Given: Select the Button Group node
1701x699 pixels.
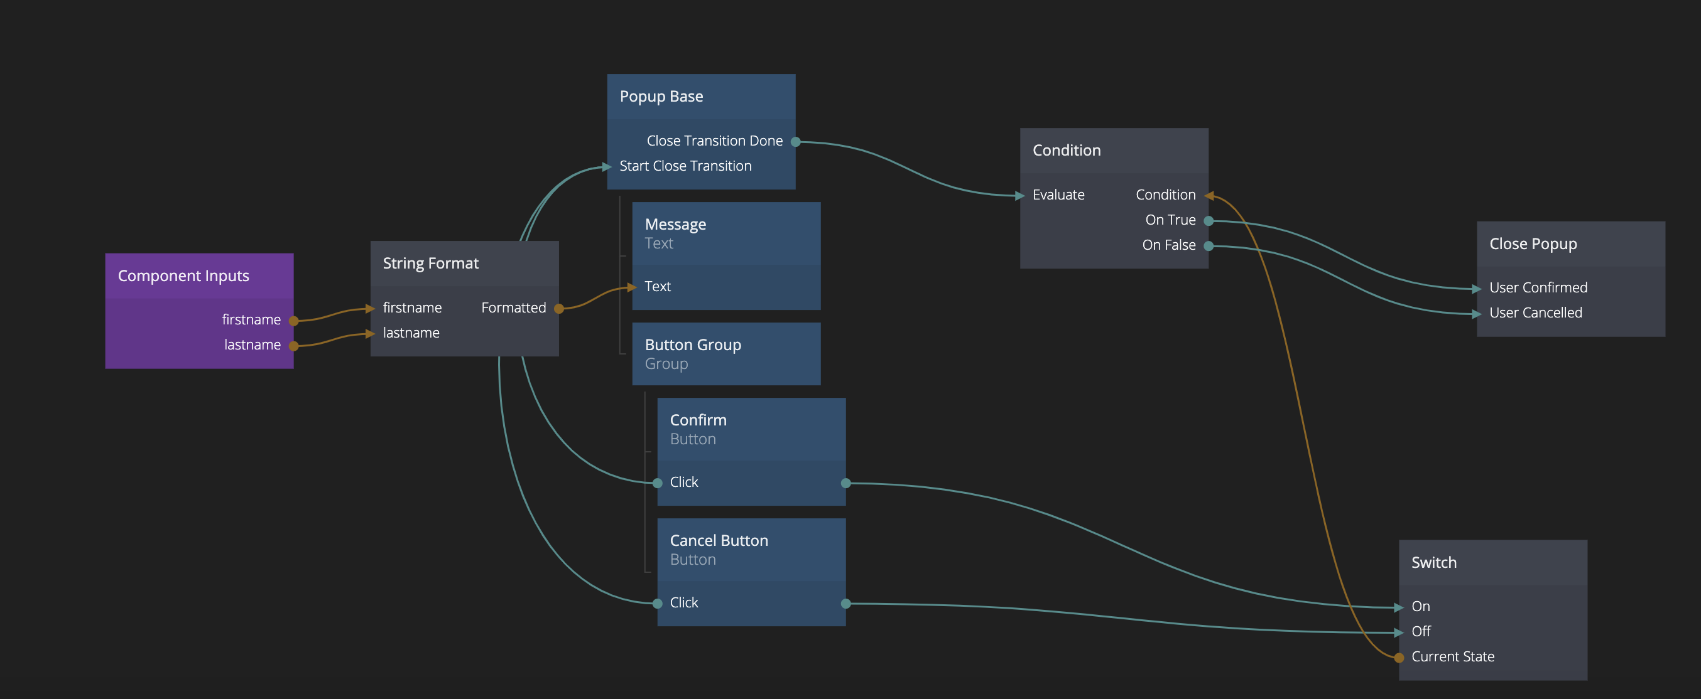Looking at the screenshot, I should click(x=726, y=354).
